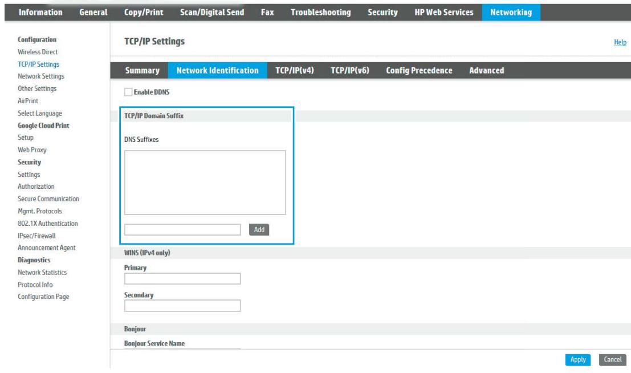
Task: Open Mgmt. Protocols in sidebar
Action: [40, 212]
